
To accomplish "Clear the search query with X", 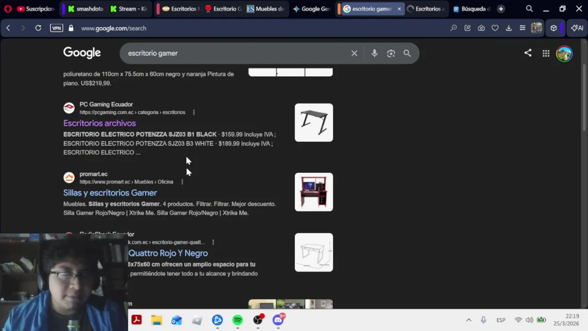I will tap(354, 53).
